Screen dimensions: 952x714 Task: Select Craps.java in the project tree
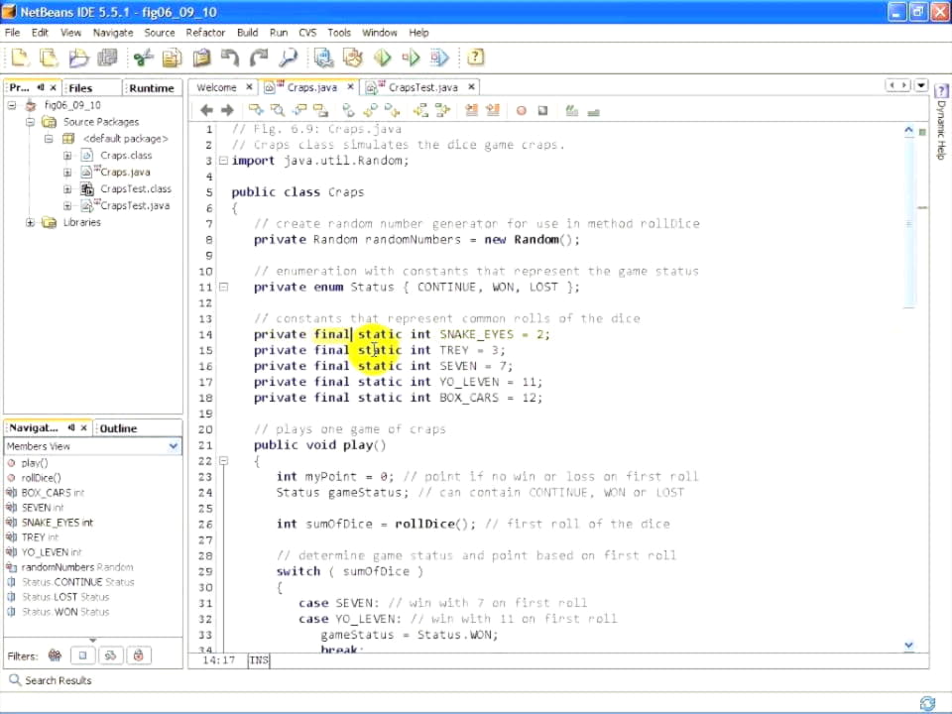coord(125,173)
